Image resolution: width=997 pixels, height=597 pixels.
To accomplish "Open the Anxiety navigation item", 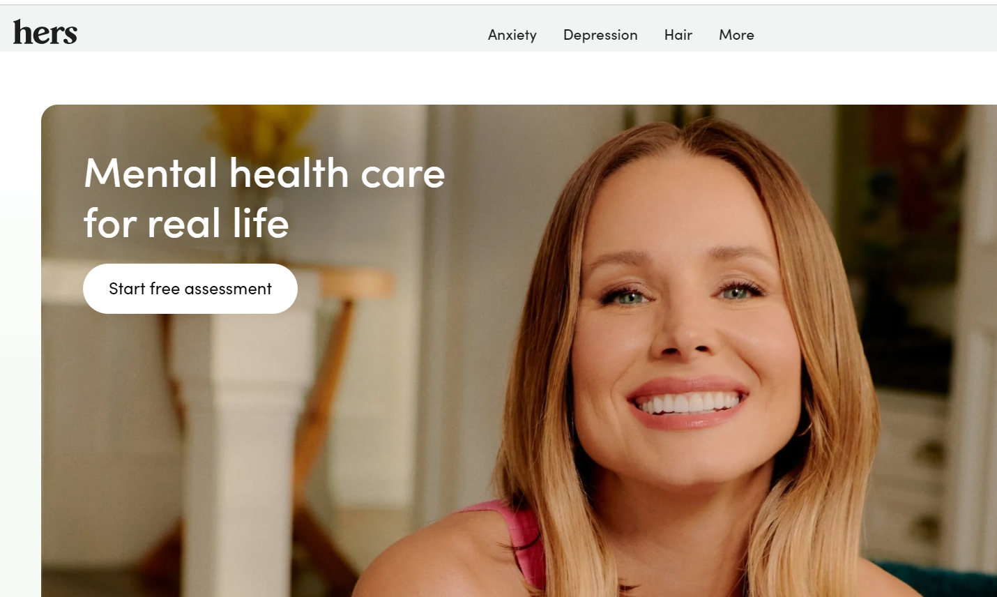I will coord(512,35).
